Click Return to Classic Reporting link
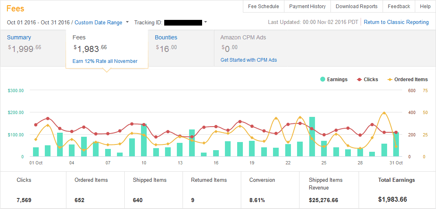 396,22
